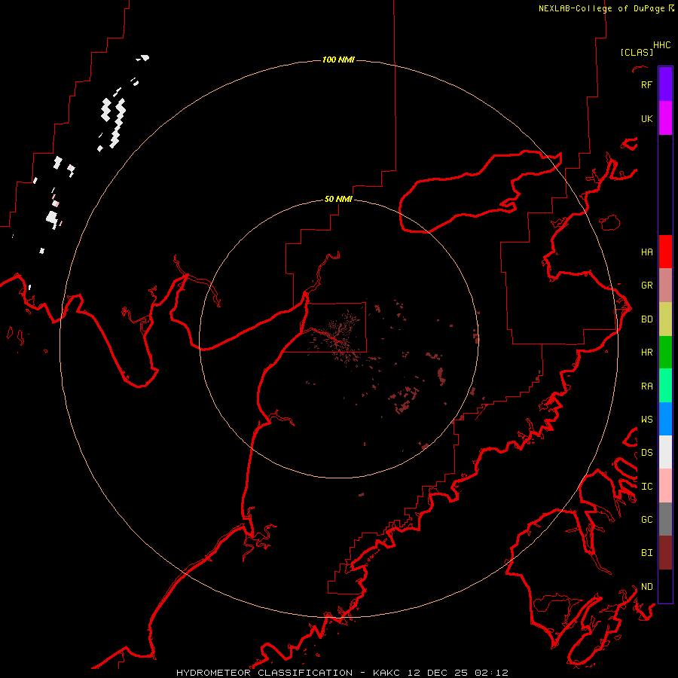
Task: Click the ND black legend swatch
Action: tap(665, 586)
